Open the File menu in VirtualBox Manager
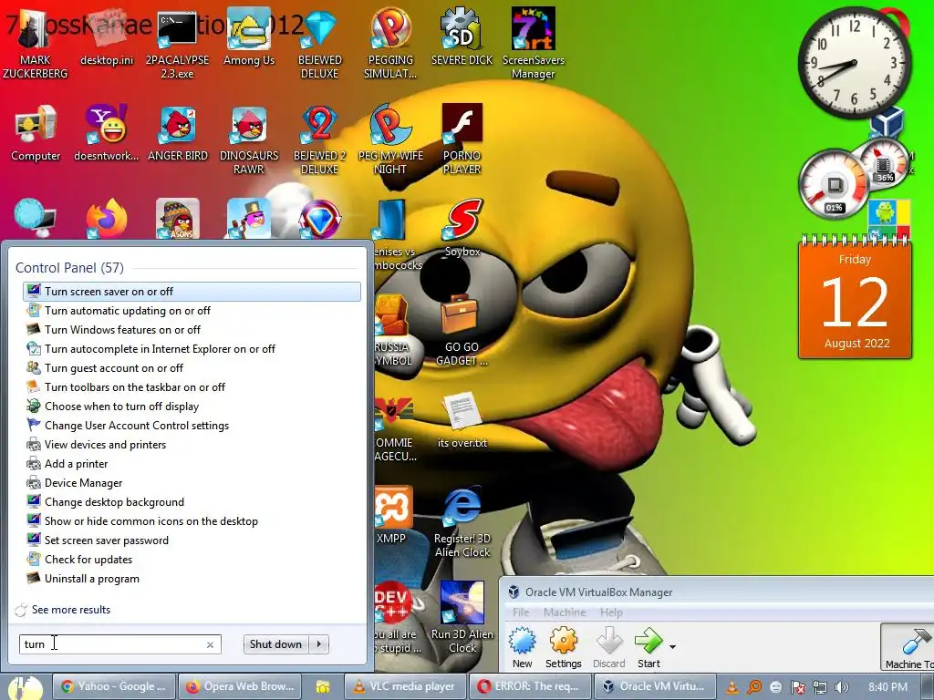This screenshot has width=934, height=700. 521,612
